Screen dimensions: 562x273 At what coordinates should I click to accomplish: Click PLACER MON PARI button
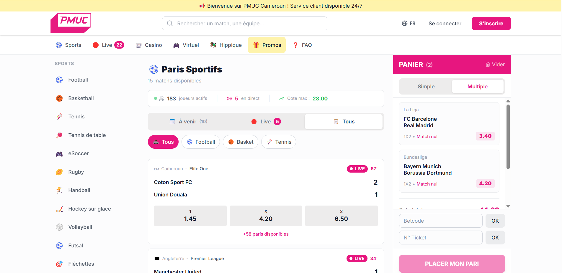(x=452, y=264)
